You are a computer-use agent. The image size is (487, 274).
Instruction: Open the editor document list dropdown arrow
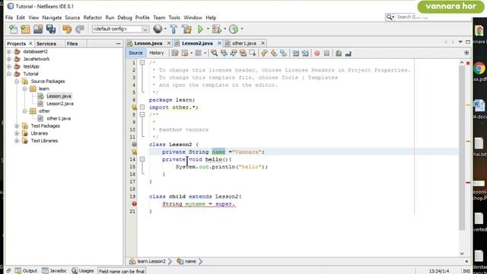coord(460,42)
